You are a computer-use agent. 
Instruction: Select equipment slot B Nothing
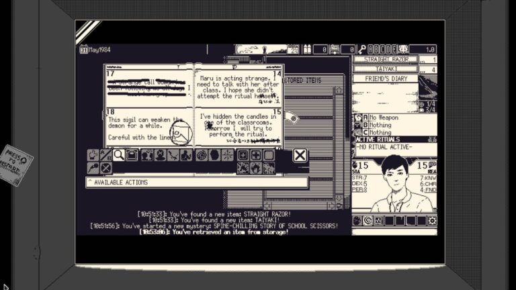pos(386,125)
